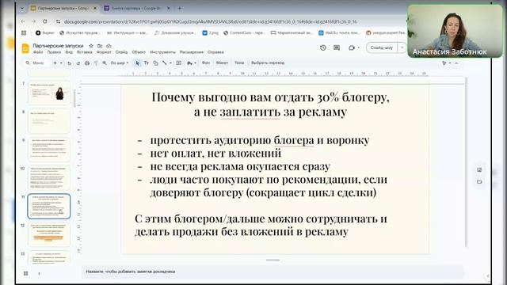Open the side panel image icon
The image size is (507, 285).
point(479,169)
